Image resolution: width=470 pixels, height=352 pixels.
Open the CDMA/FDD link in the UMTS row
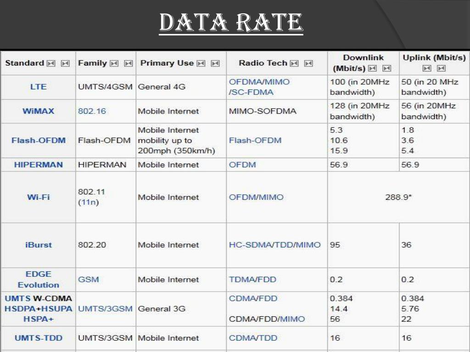pyautogui.click(x=253, y=298)
